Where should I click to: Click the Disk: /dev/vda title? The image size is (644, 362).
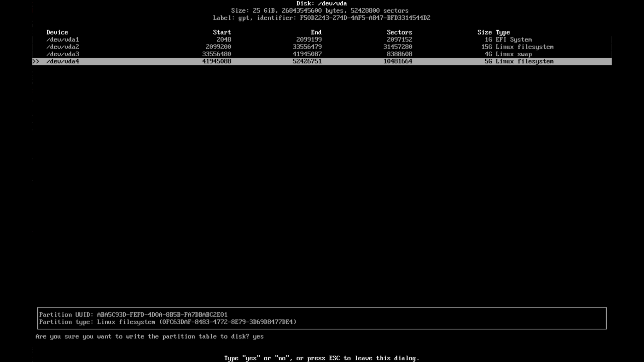tap(322, 3)
